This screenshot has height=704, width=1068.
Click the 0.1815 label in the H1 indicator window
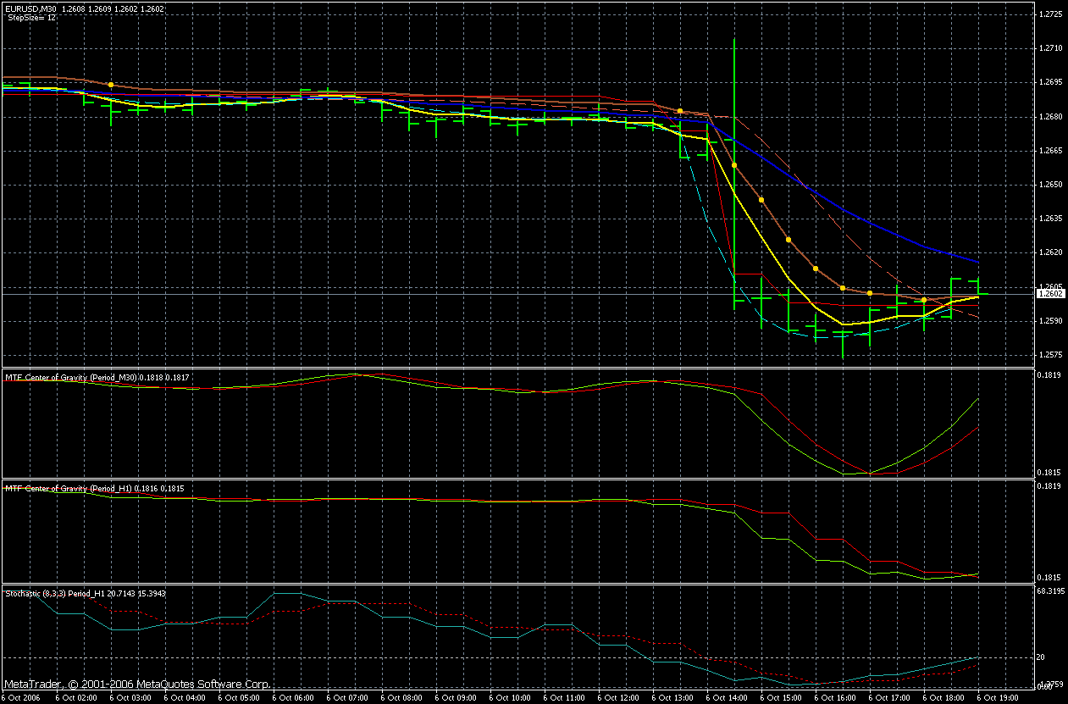point(1049,578)
